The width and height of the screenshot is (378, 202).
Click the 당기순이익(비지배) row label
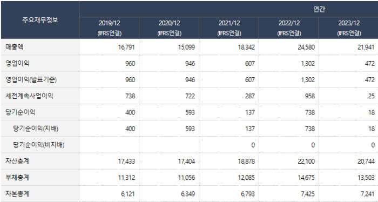point(38,145)
